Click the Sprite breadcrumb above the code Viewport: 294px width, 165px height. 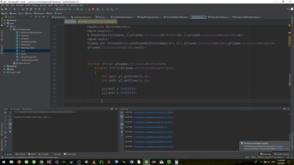(70, 22)
